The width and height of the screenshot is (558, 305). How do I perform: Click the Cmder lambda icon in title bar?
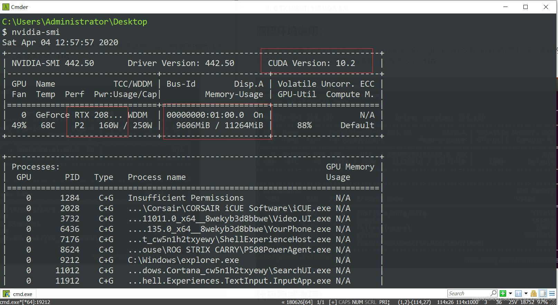coord(6,7)
